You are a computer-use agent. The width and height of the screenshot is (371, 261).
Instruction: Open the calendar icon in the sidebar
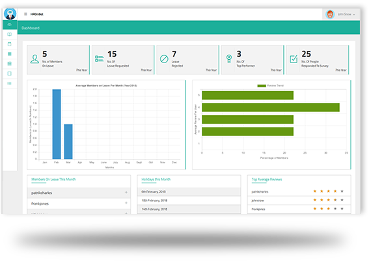pos(10,44)
